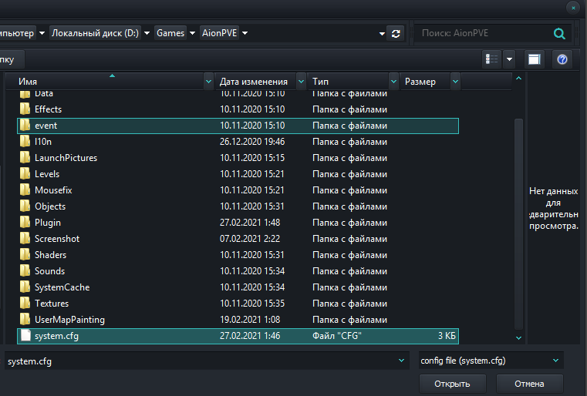
Task: Click the event folder icon
Action: coord(25,126)
